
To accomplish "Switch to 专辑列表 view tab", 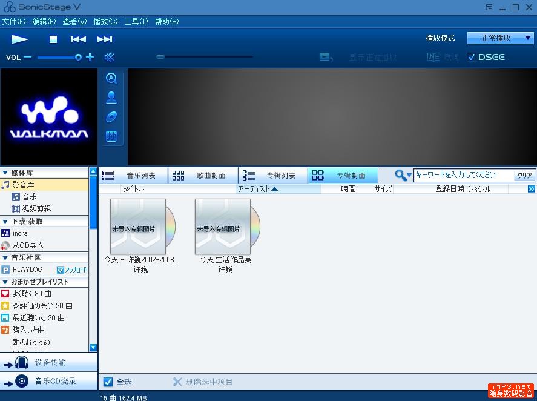I will point(273,176).
